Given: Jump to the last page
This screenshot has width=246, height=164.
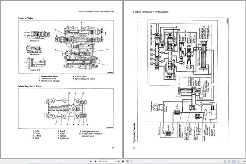Looking at the screenshot, I should click(123, 161).
